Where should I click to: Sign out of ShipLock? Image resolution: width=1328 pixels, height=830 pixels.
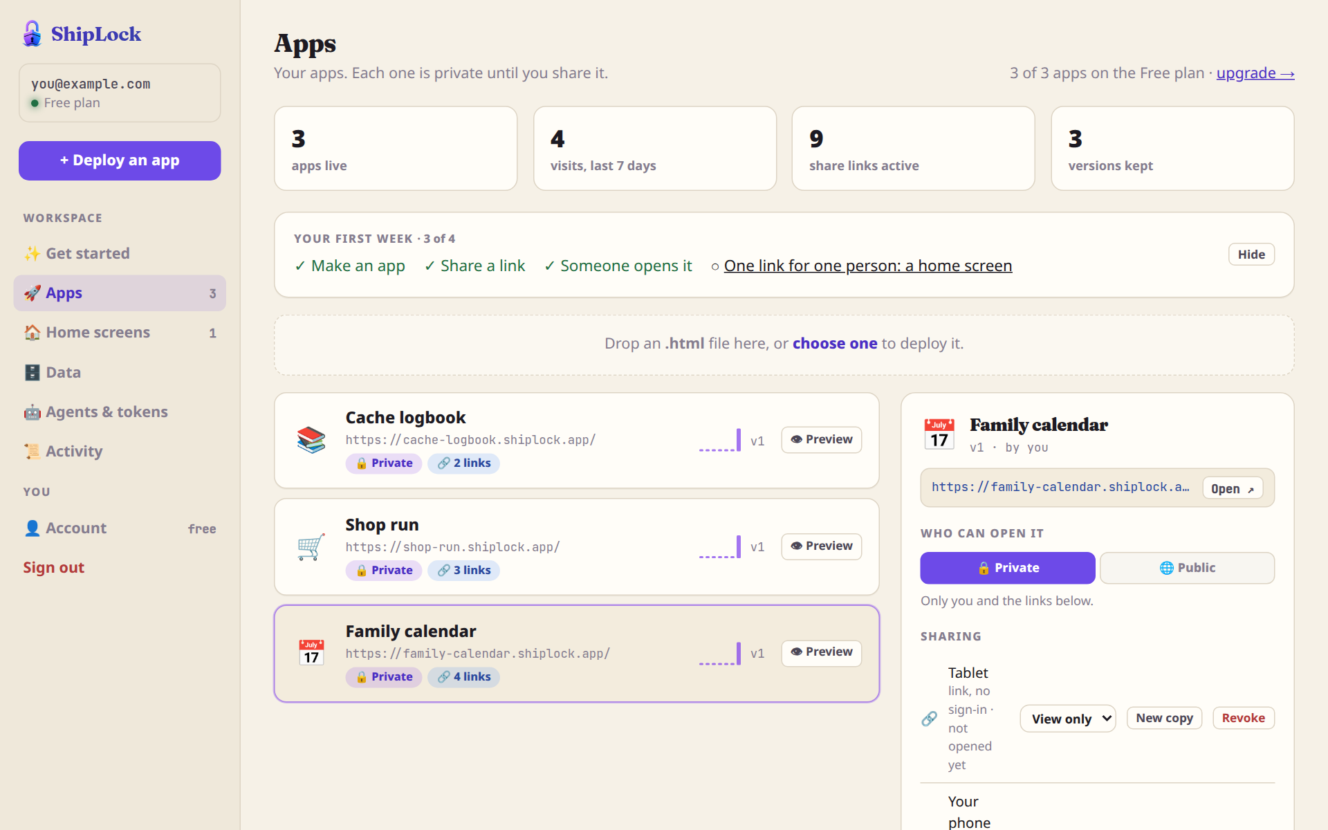click(x=53, y=568)
